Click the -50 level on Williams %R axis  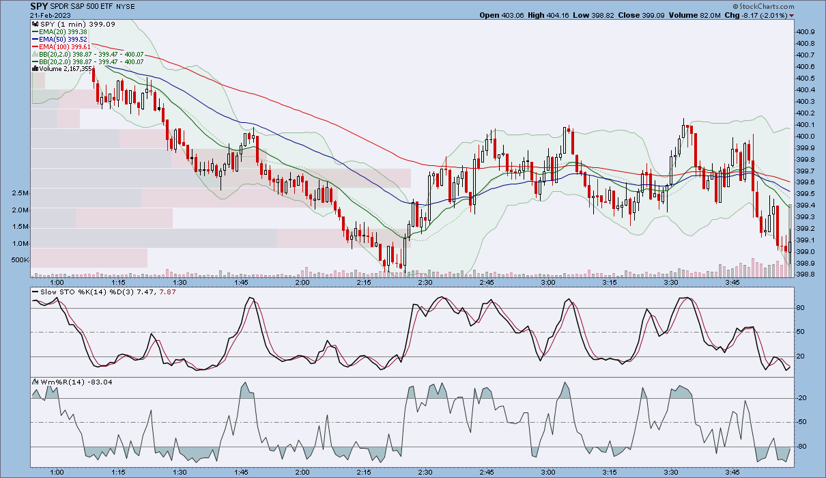tap(803, 423)
